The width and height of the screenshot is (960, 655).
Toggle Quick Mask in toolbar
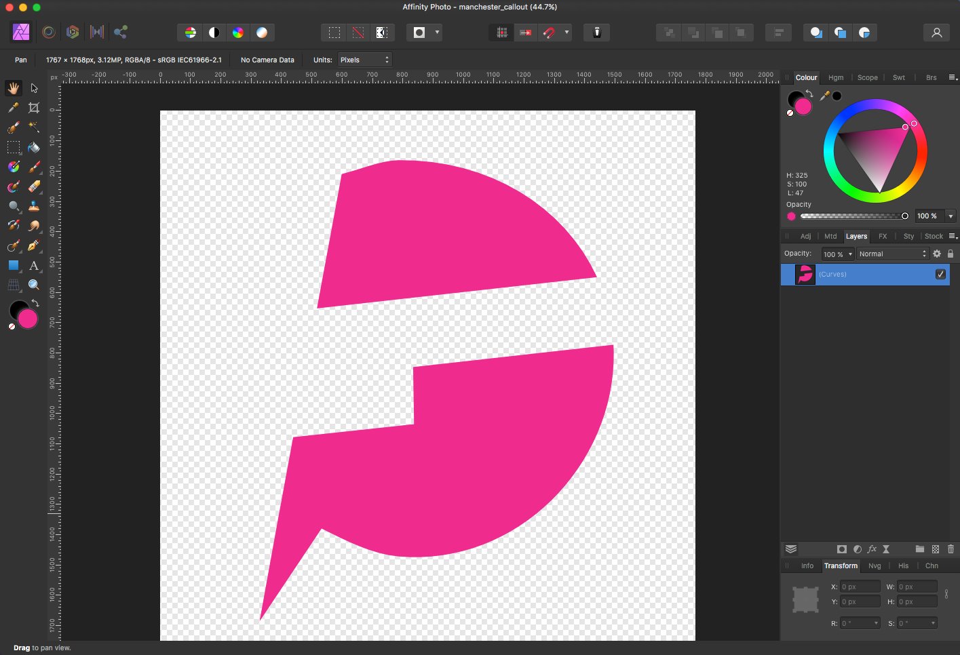coord(419,33)
